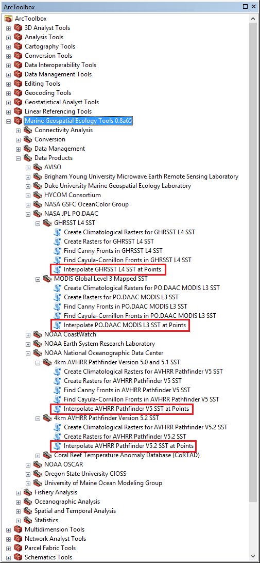Collapse the Marine Geospatial Ecology Tools toolbox
This screenshot has height=563, width=260.
tap(9, 121)
